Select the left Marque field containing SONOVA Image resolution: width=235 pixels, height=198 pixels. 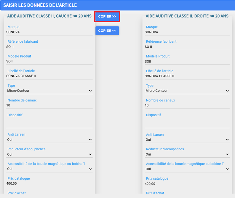pyautogui.click(x=49, y=32)
